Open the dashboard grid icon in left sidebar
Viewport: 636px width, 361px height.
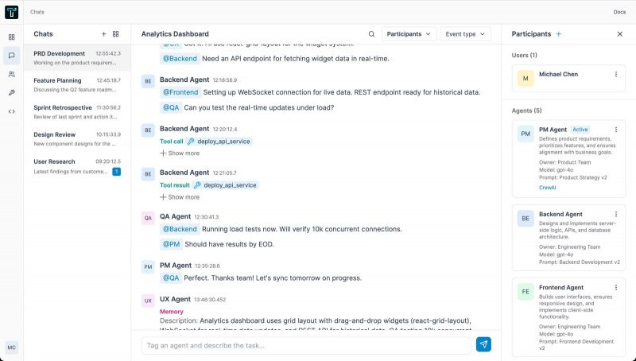pyautogui.click(x=11, y=37)
